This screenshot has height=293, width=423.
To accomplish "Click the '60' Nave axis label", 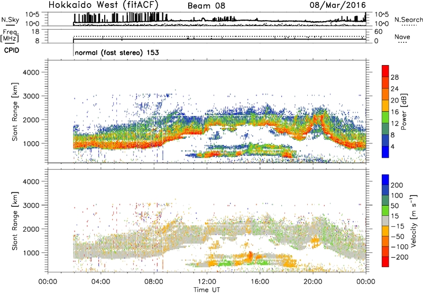I will point(378,32).
